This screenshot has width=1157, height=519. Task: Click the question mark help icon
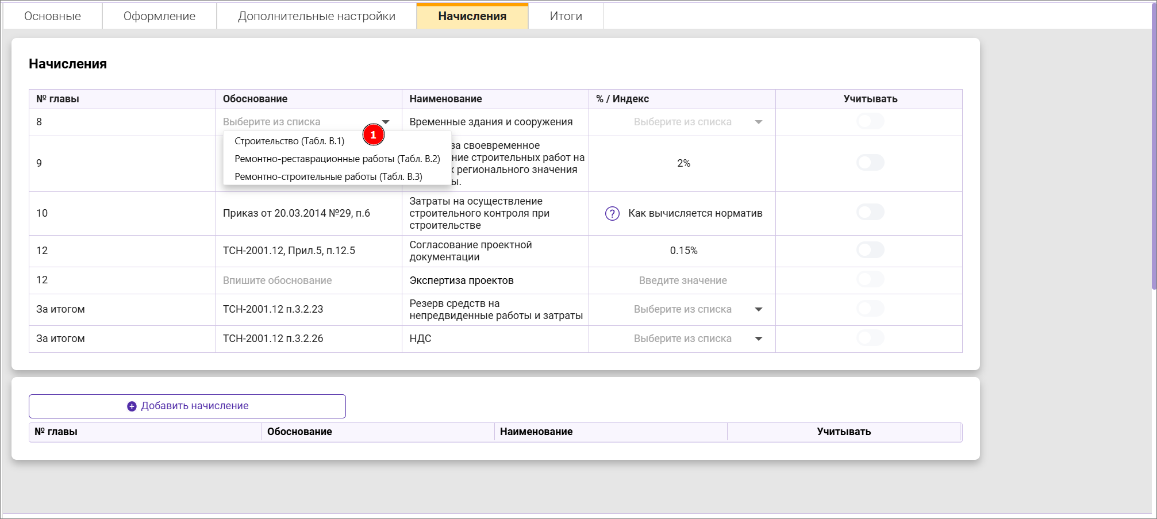coord(612,214)
